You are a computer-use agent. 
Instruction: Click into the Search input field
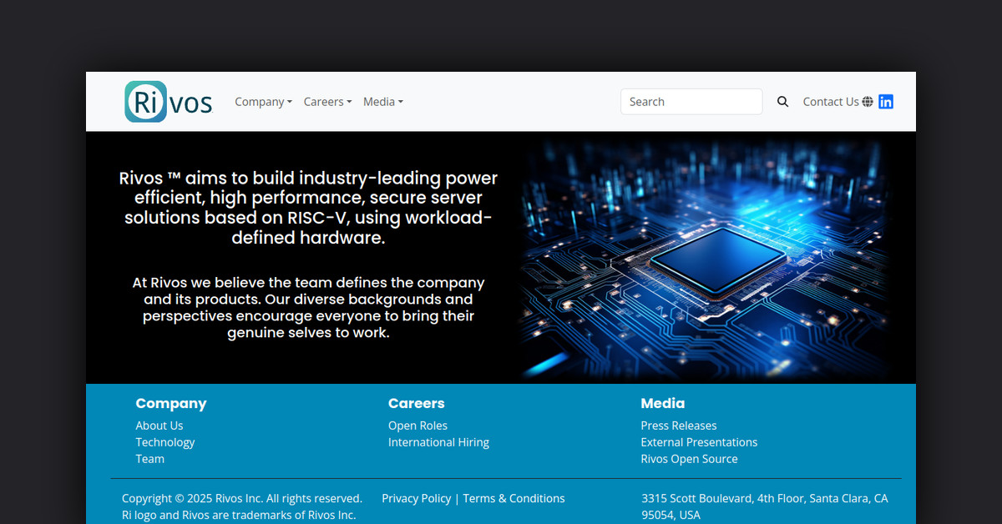point(691,102)
